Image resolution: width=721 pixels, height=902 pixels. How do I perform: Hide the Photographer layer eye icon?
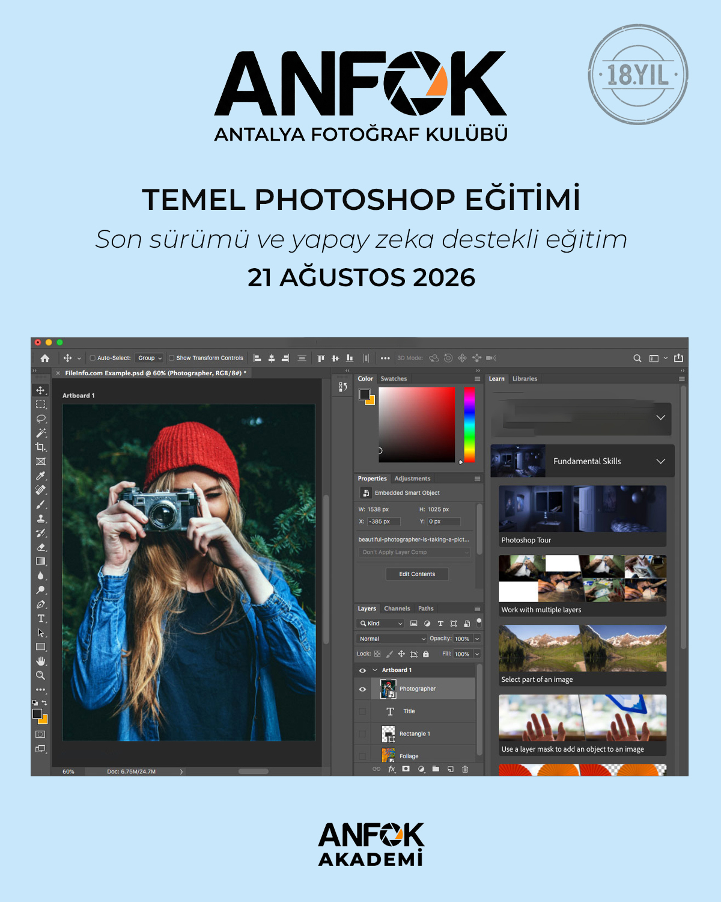coord(362,689)
